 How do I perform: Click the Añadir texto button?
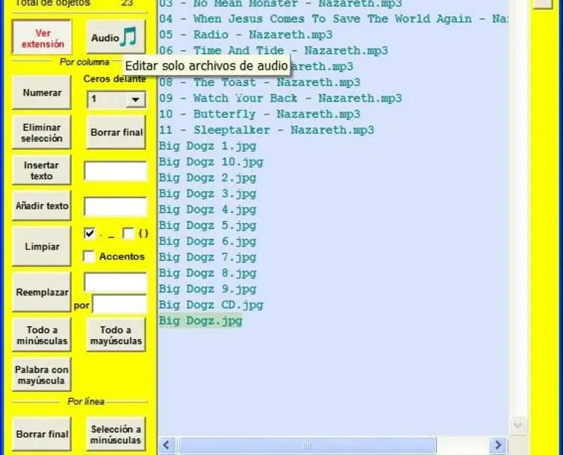tap(42, 206)
